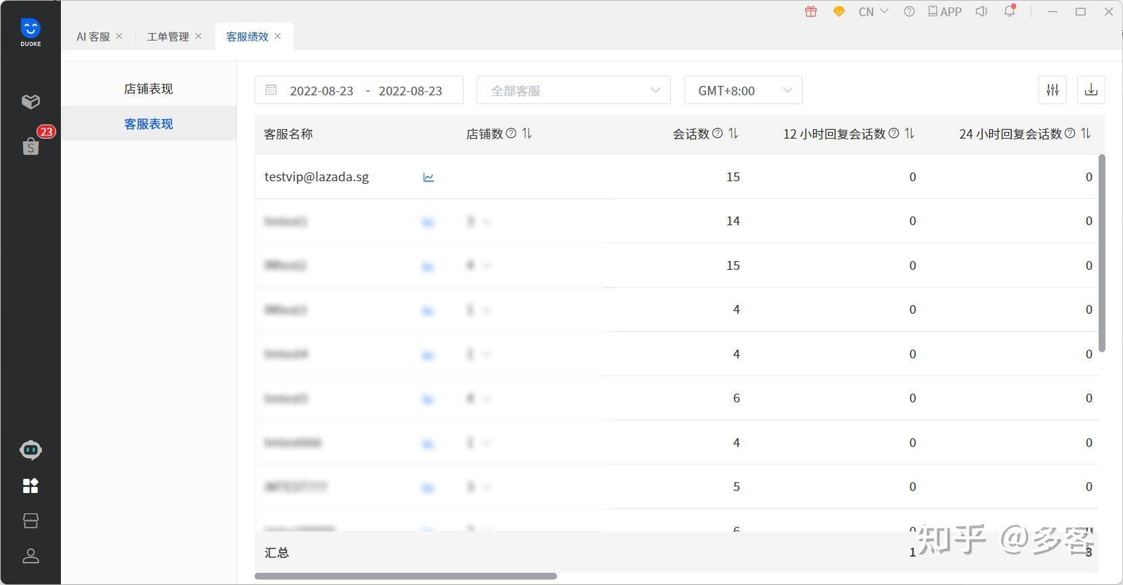1123x585 pixels.
Task: Open the cube box icon in left sidebar
Action: pyautogui.click(x=30, y=101)
